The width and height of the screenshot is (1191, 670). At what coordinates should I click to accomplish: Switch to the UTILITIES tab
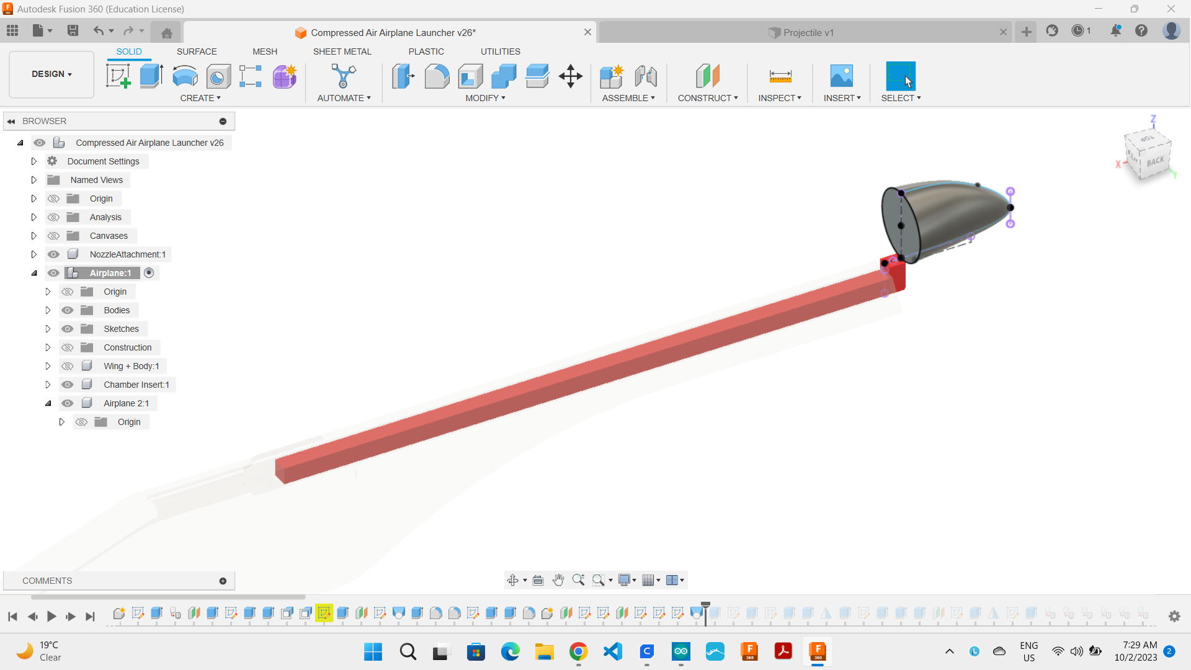[500, 51]
